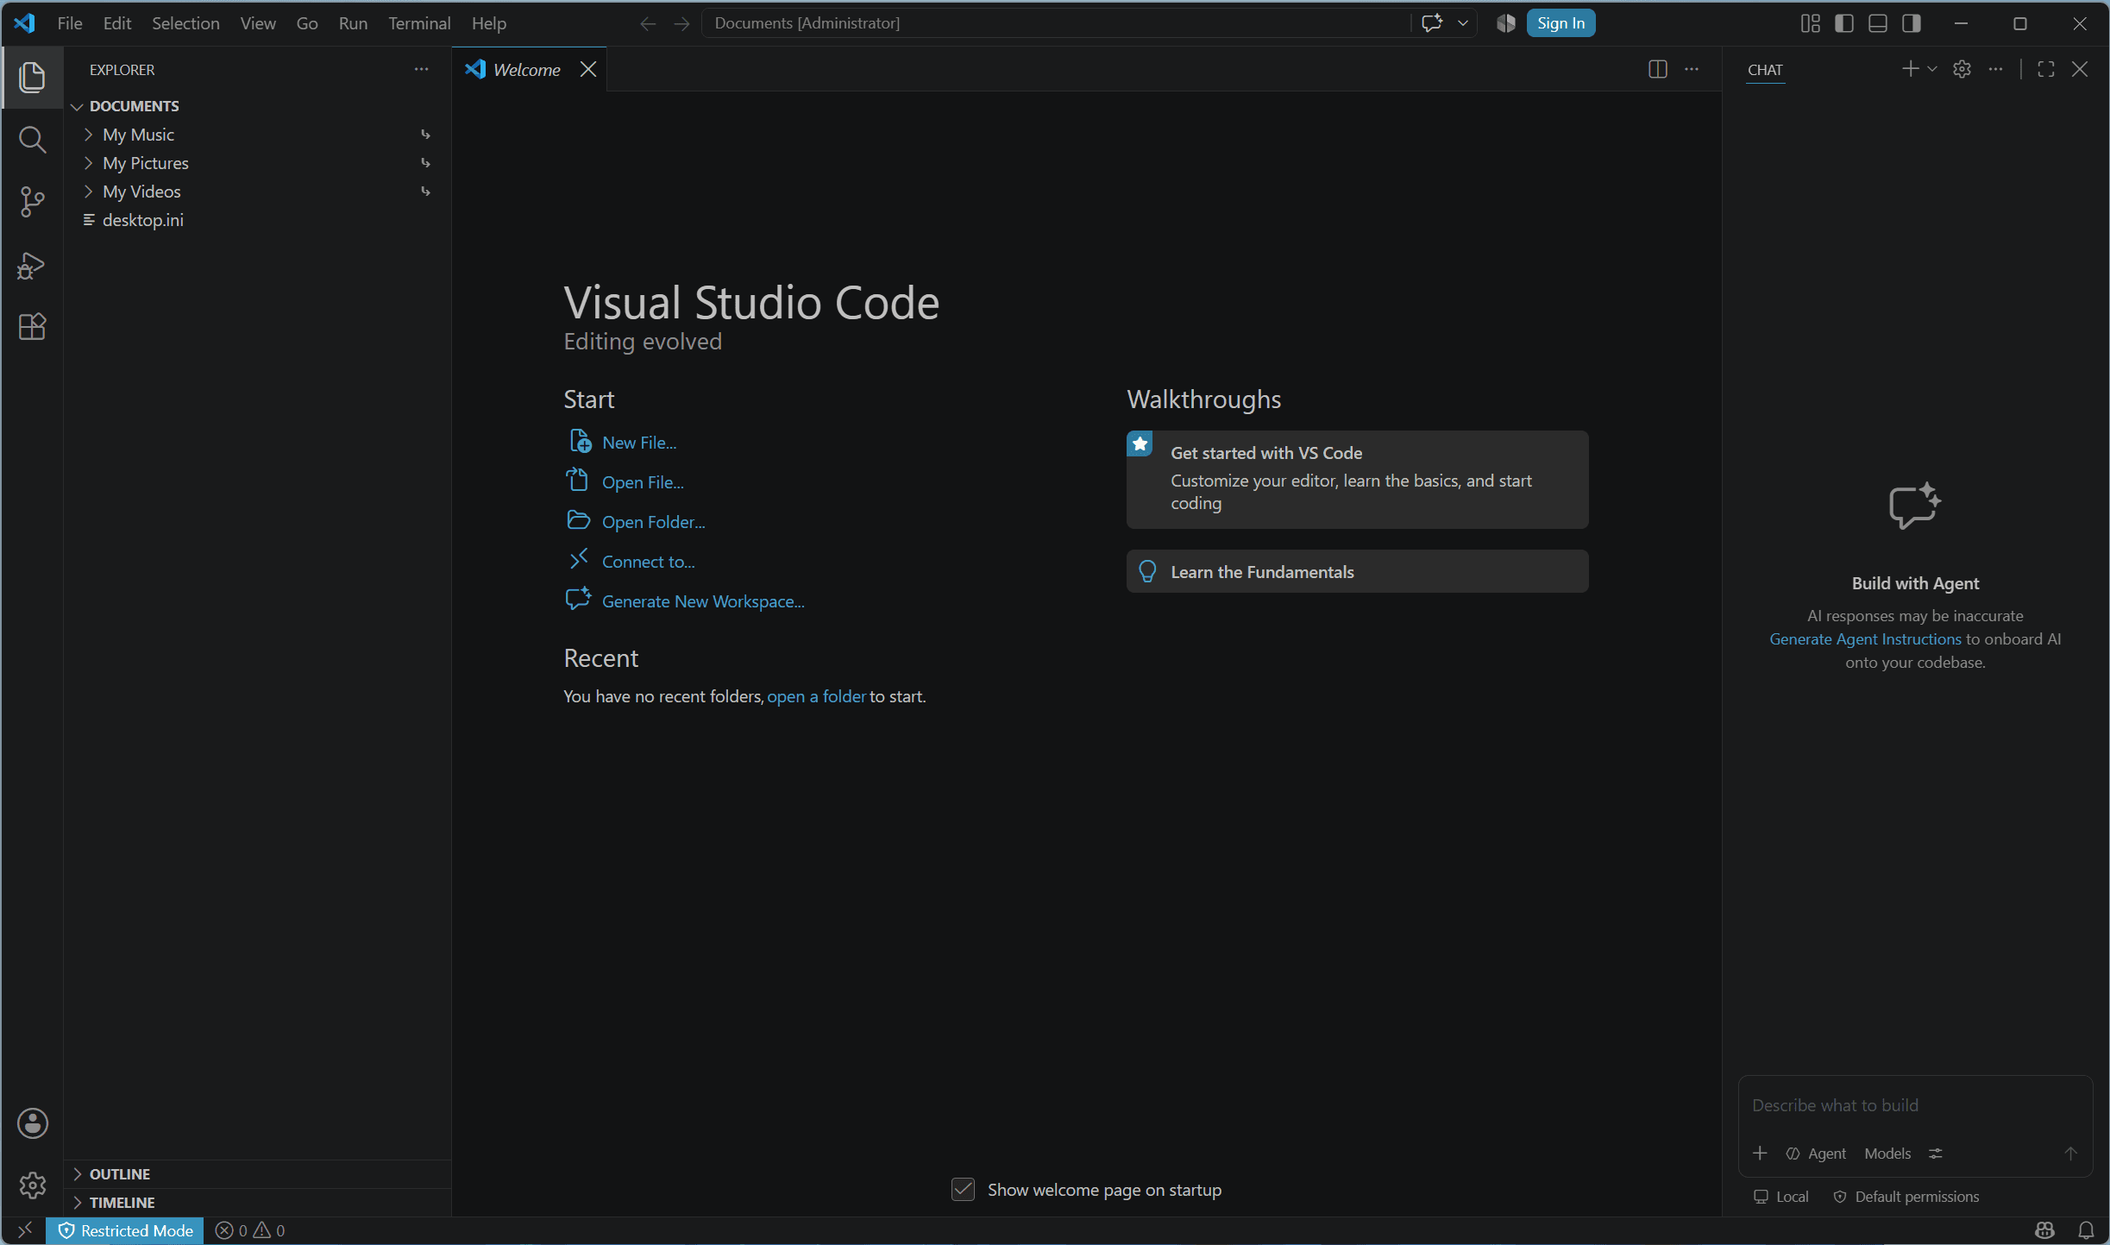Open the Help menu

(489, 23)
